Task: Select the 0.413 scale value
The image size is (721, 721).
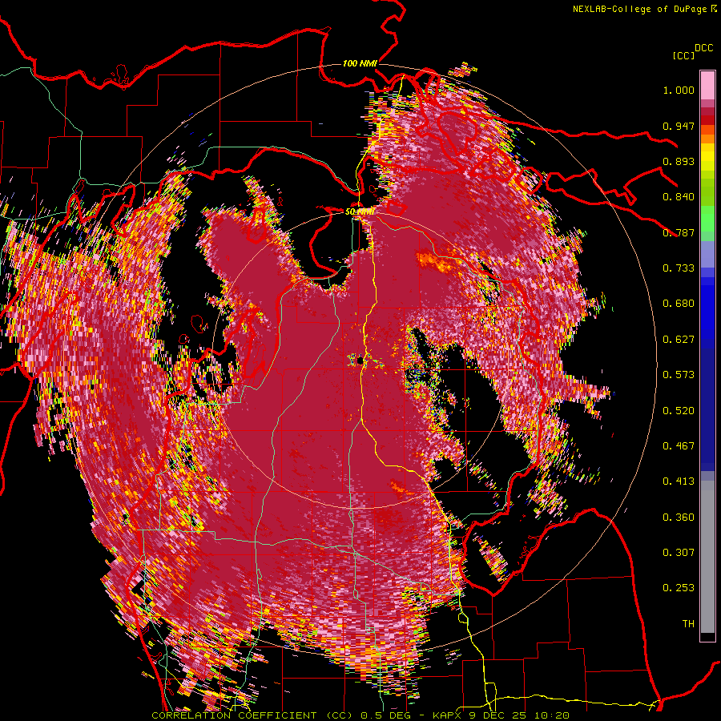Action: click(679, 481)
